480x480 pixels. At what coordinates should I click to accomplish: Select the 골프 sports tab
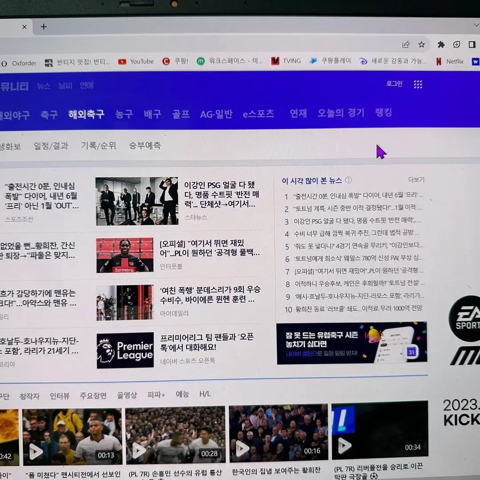coord(180,114)
